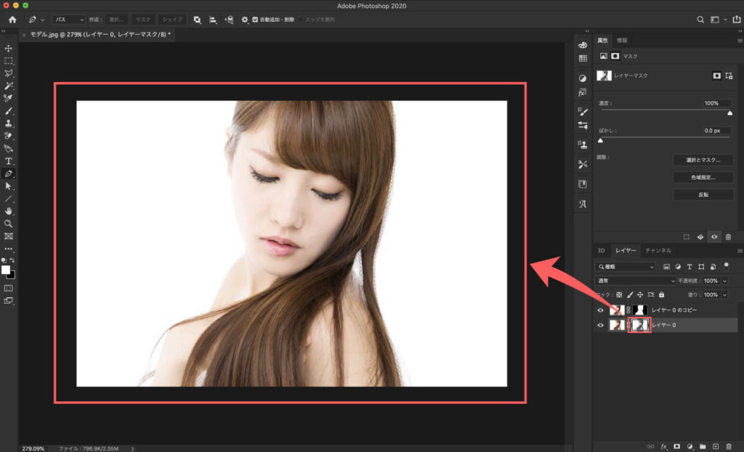
Task: Toggle lock all padlock icon
Action: point(661,295)
